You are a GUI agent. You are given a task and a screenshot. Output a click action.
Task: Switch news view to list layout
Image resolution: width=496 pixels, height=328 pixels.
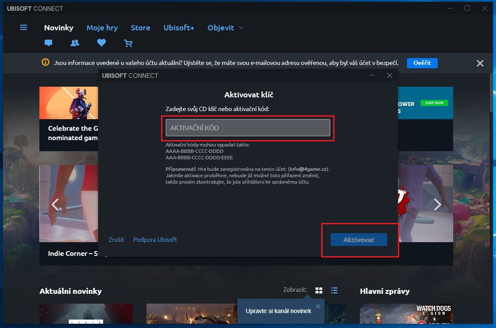point(334,290)
